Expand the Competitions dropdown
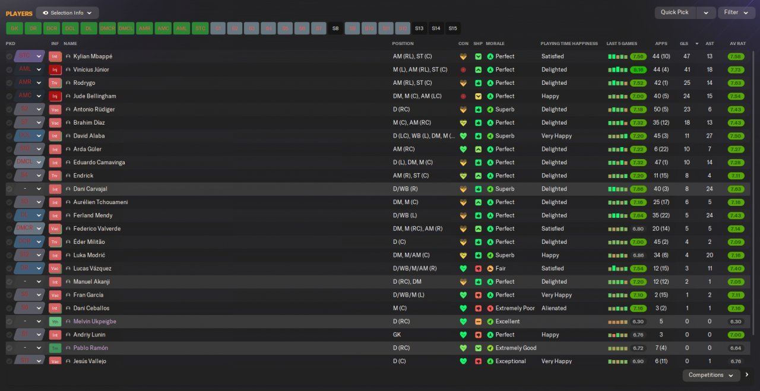 pos(711,375)
